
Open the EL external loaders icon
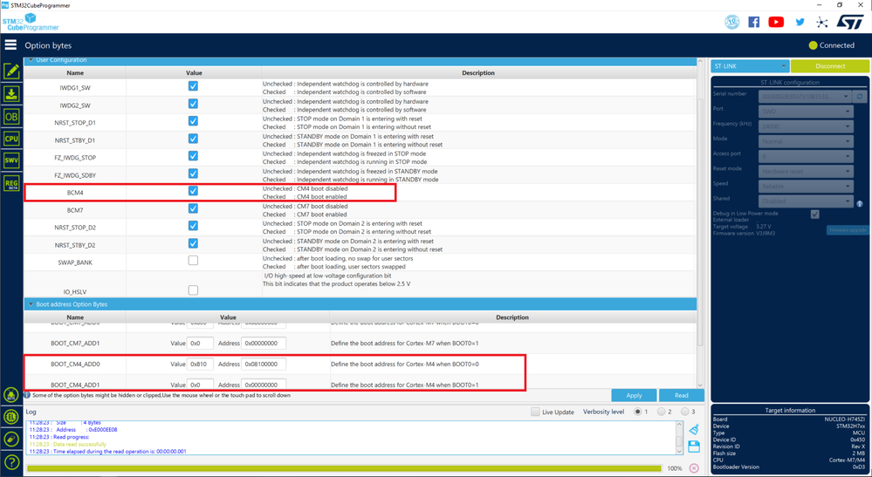click(11, 417)
